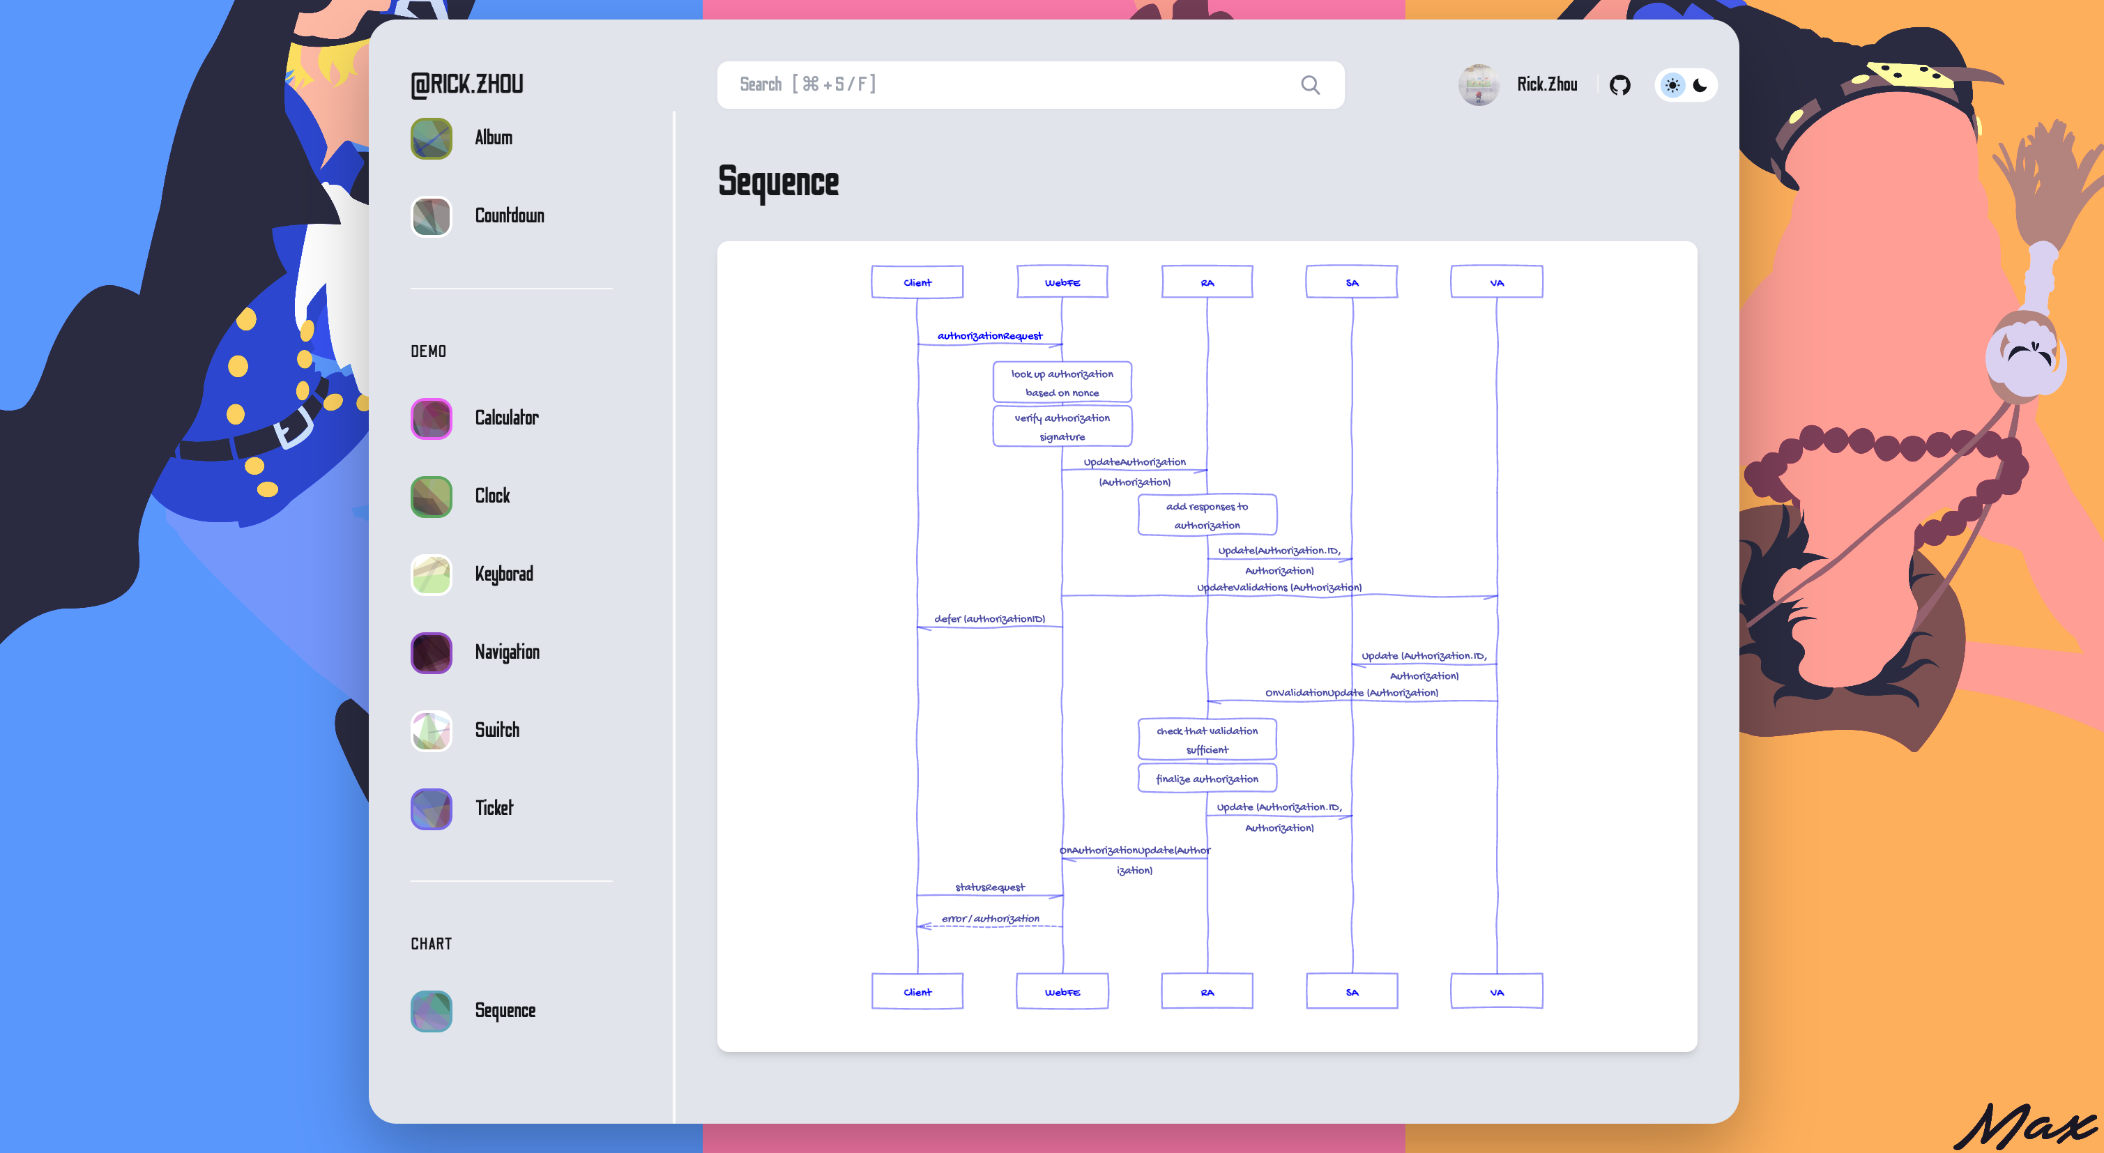Click the Rick.Zhou avatar picture
The height and width of the screenshot is (1153, 2104).
point(1480,84)
